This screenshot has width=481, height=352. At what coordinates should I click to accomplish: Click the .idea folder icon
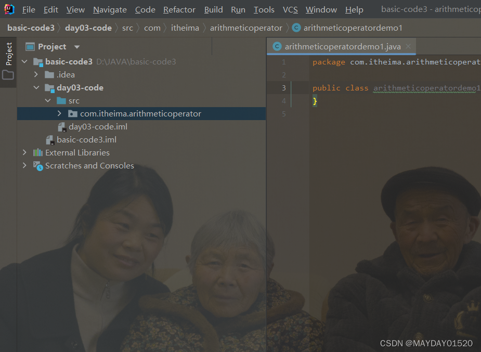click(x=49, y=74)
